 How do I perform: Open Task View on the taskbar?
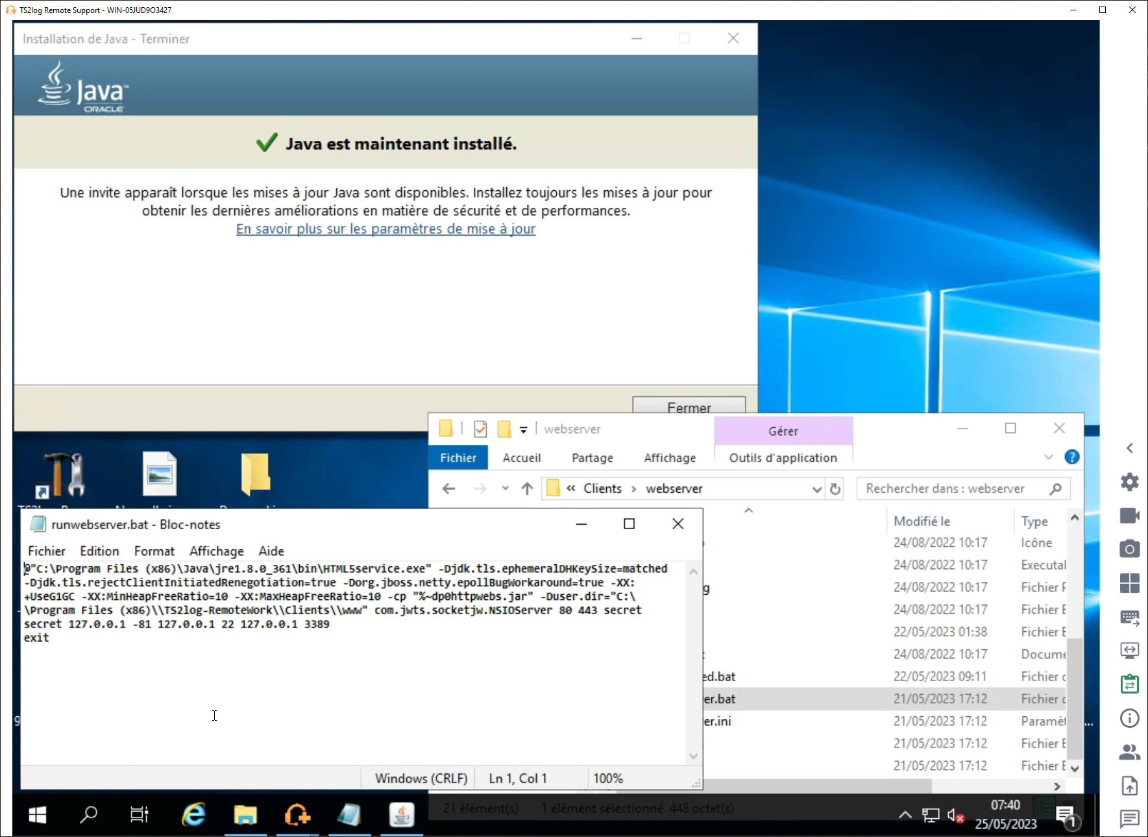tap(139, 815)
